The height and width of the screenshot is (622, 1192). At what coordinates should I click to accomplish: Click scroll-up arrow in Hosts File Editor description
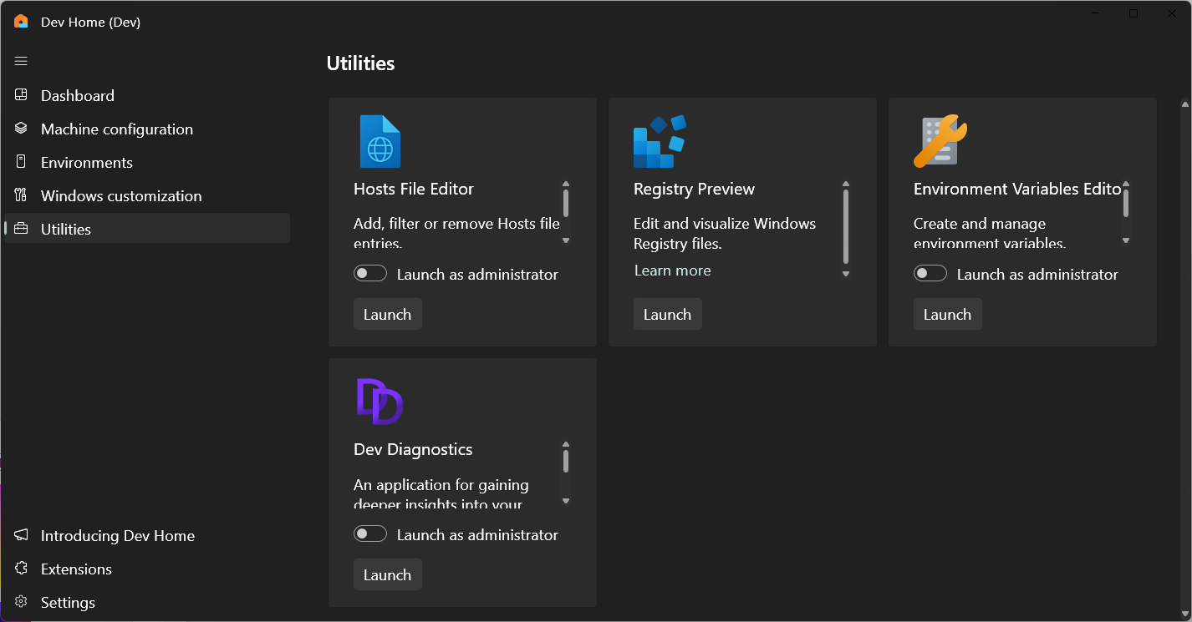coord(566,185)
